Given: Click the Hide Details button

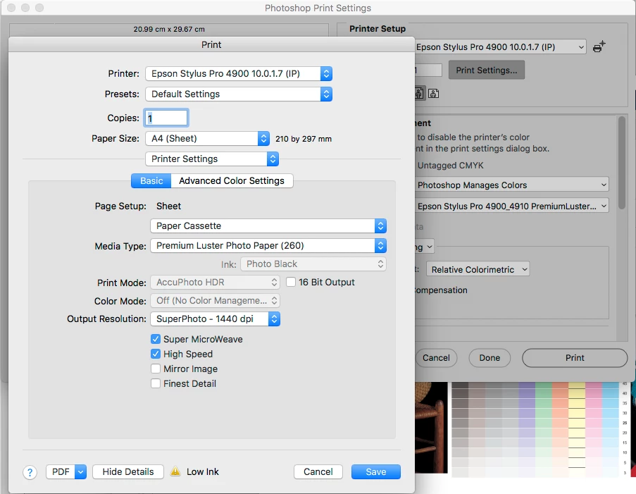Looking at the screenshot, I should [127, 471].
